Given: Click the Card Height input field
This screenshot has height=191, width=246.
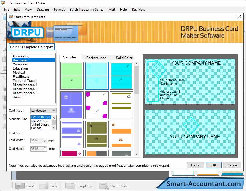Looking at the screenshot, I should click(37, 149).
